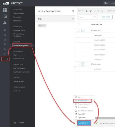The width and height of the screenshot is (115, 127).
Task: Filter status by checkmark OK icon
Action: click(x=94, y=11)
